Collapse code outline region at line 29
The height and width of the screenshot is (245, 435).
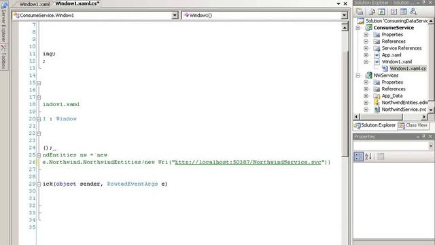[39, 184]
